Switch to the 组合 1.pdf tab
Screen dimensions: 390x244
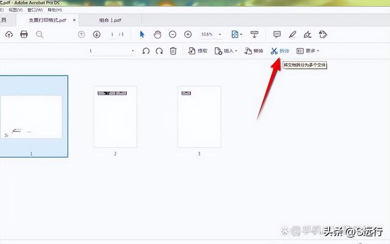(x=110, y=20)
